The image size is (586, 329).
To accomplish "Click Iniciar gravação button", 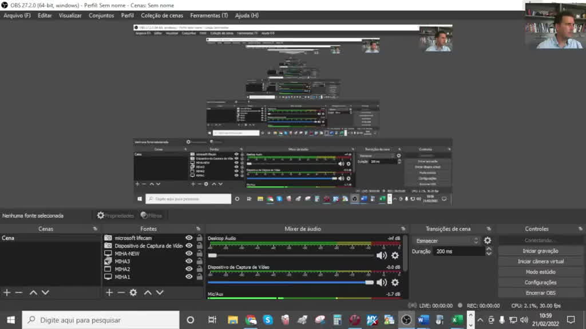I will pyautogui.click(x=540, y=251).
